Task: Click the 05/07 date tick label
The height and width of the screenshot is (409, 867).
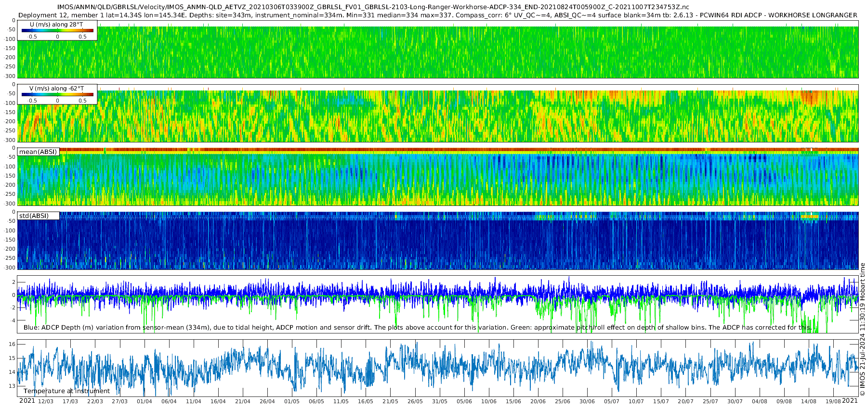Action: click(612, 401)
